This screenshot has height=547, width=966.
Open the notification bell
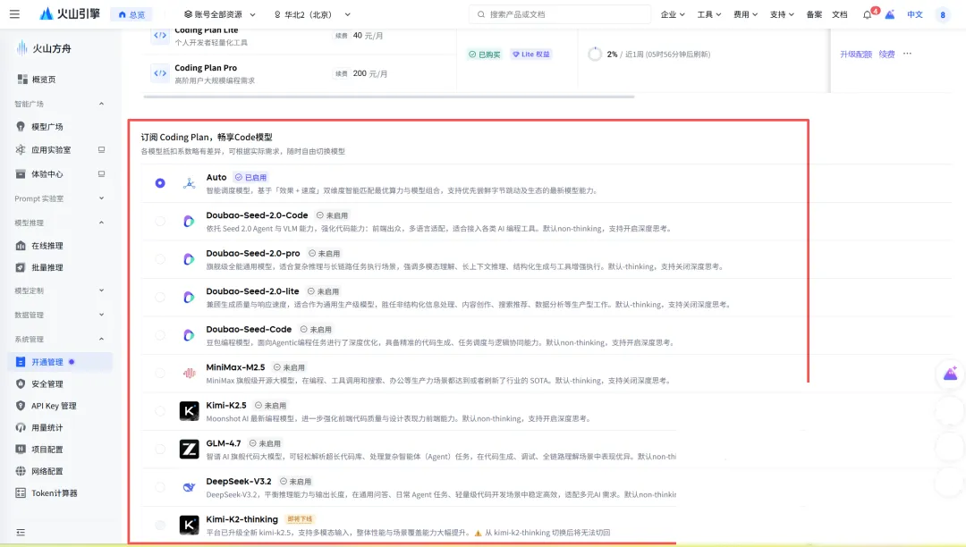[868, 14]
